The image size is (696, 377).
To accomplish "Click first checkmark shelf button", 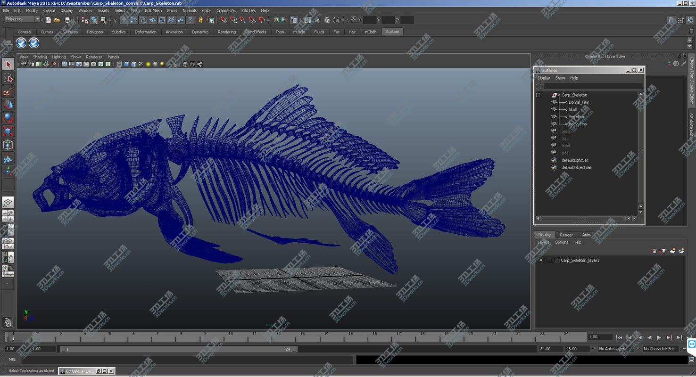I will [x=21, y=43].
